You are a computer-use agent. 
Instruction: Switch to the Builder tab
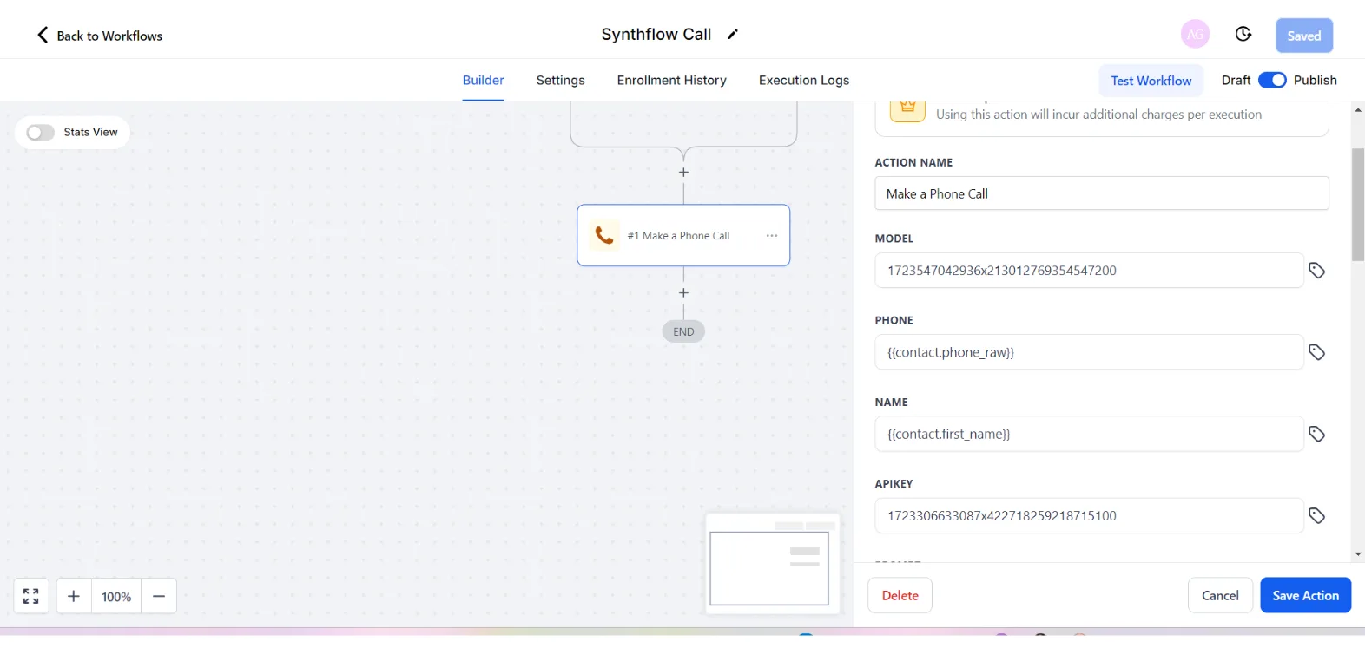[x=483, y=81]
